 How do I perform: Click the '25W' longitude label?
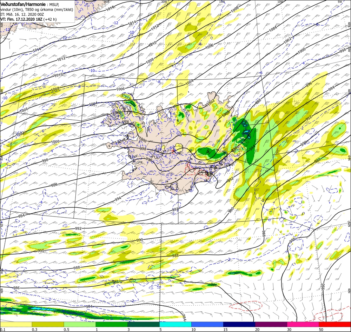(x=106, y=2)
